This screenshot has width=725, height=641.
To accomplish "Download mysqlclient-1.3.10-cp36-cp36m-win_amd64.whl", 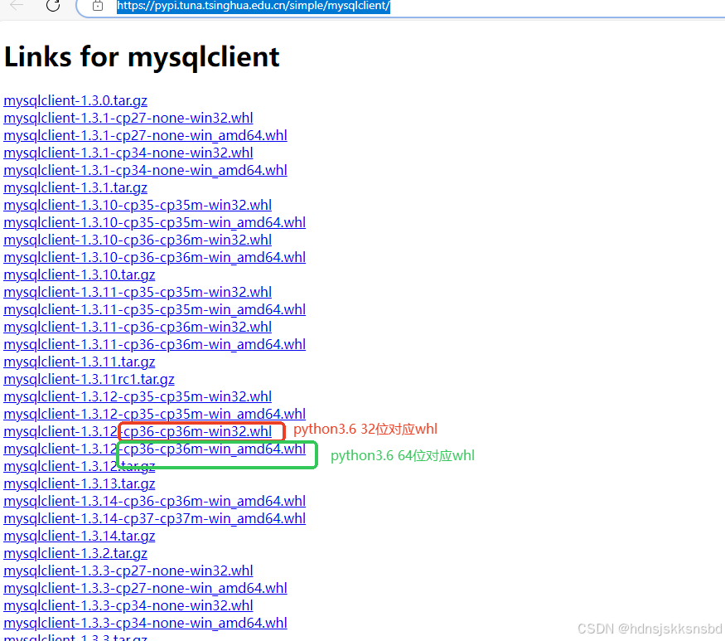I will 155,257.
